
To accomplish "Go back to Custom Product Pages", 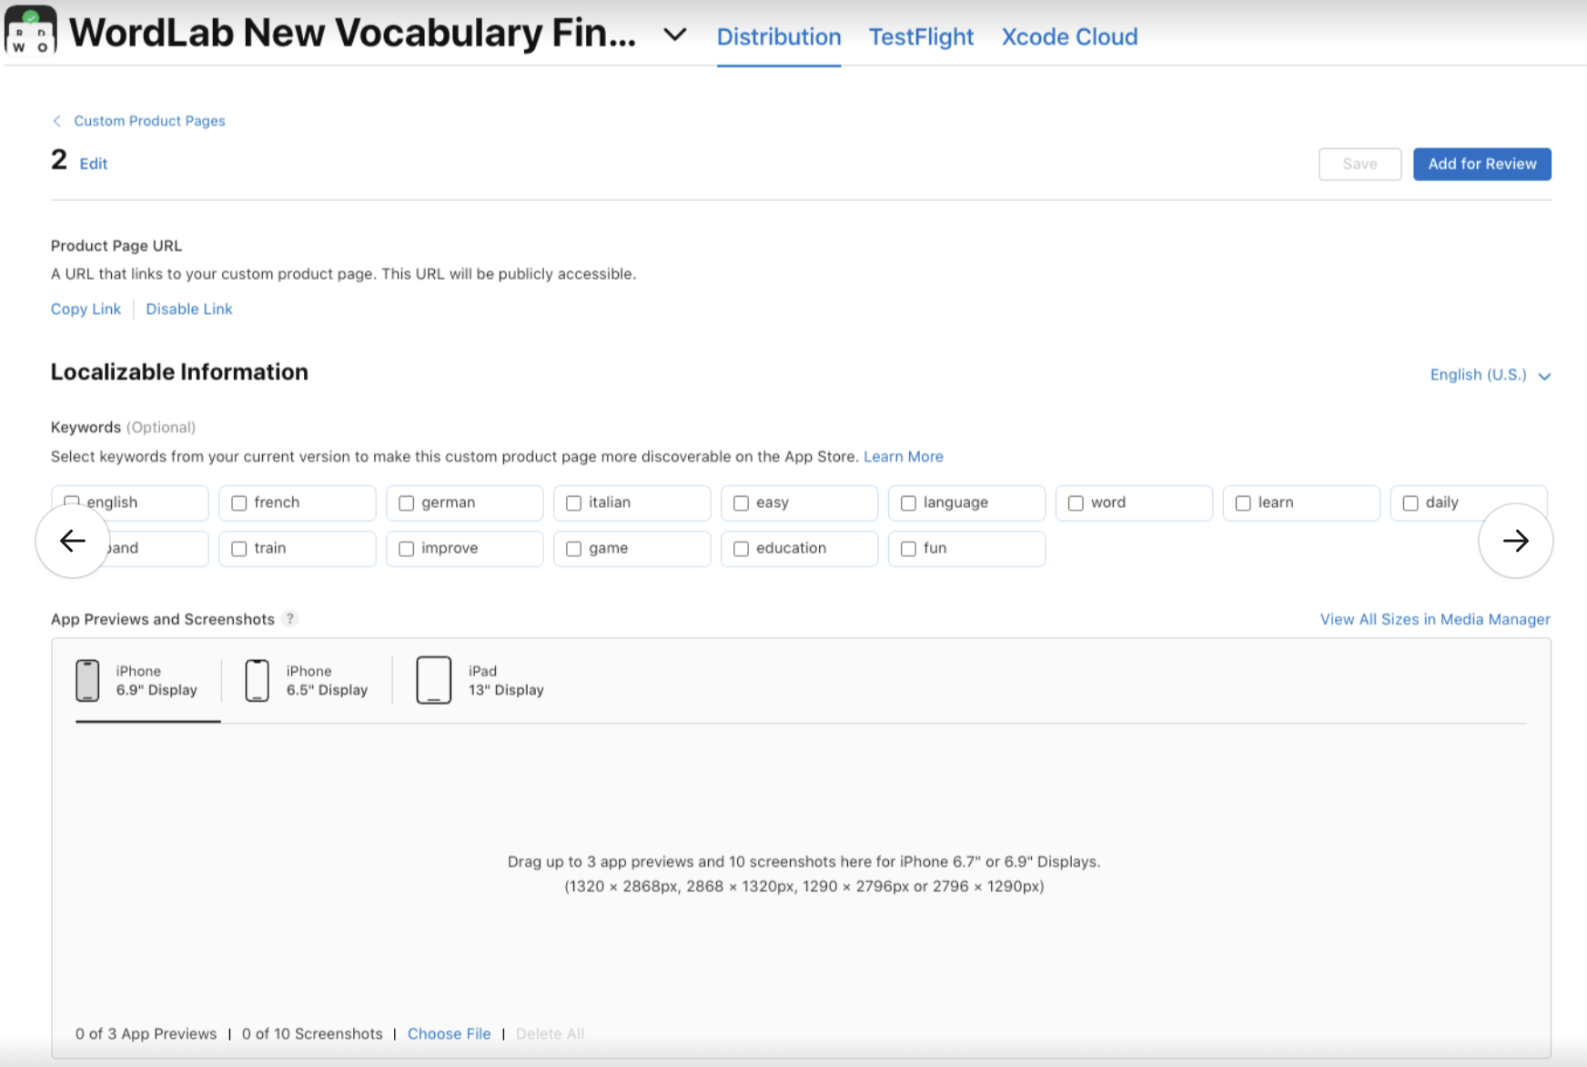I will [149, 121].
